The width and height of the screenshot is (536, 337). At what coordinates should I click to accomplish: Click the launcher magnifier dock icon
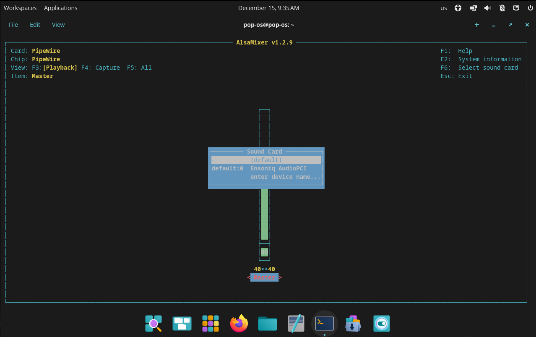[154, 324]
